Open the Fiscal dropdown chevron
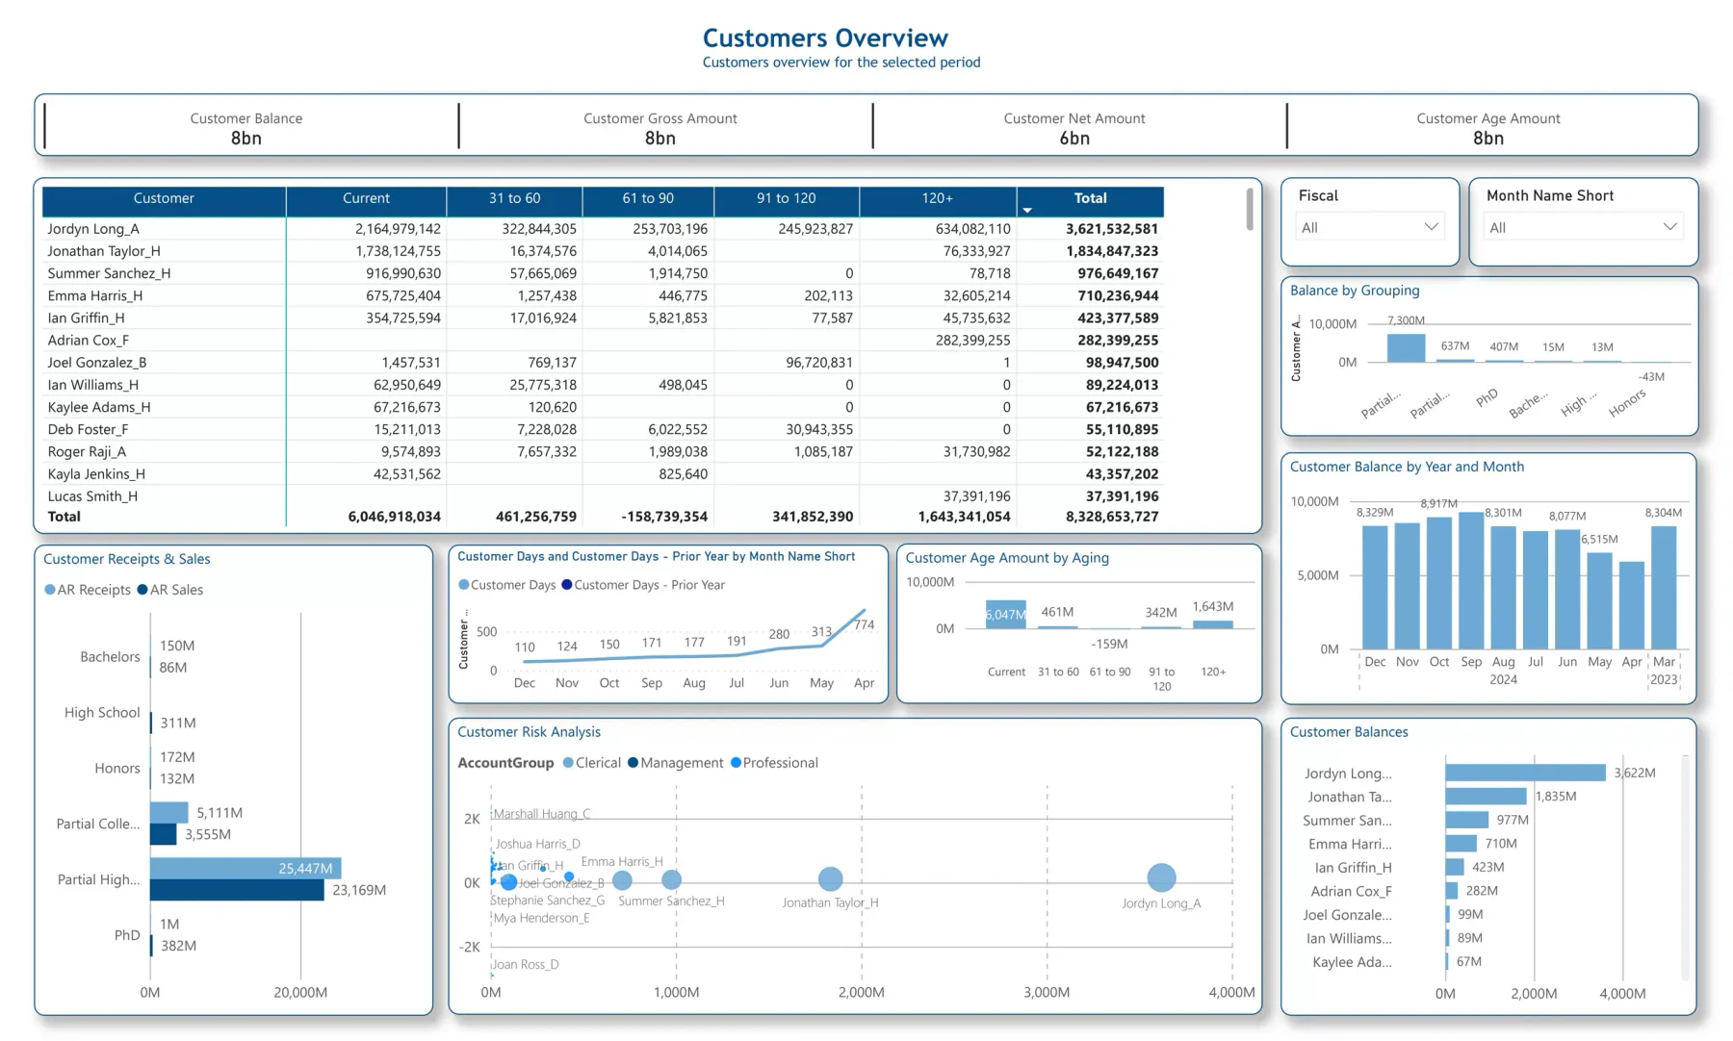The width and height of the screenshot is (1733, 1041). [x=1431, y=227]
